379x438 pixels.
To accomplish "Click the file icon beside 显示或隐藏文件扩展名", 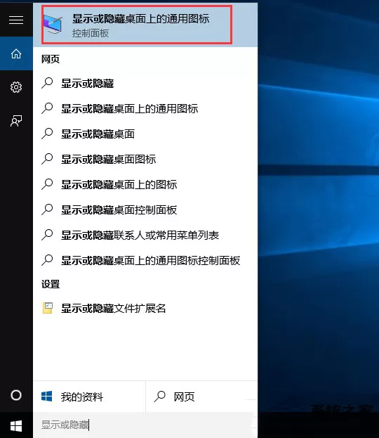I will coord(48,308).
